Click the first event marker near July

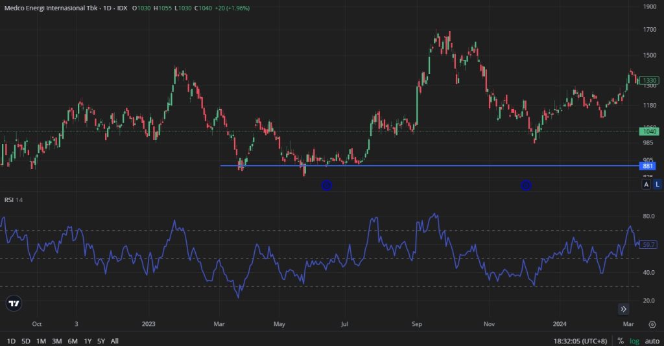coord(327,185)
